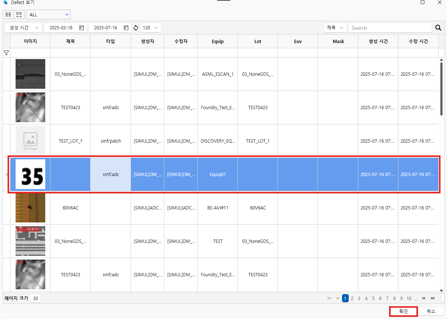
Task: Click the fit-column-width view icon
Action: coord(19,14)
